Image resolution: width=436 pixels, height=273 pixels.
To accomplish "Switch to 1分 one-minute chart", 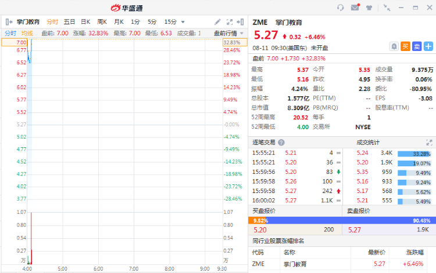I will coord(135,22).
